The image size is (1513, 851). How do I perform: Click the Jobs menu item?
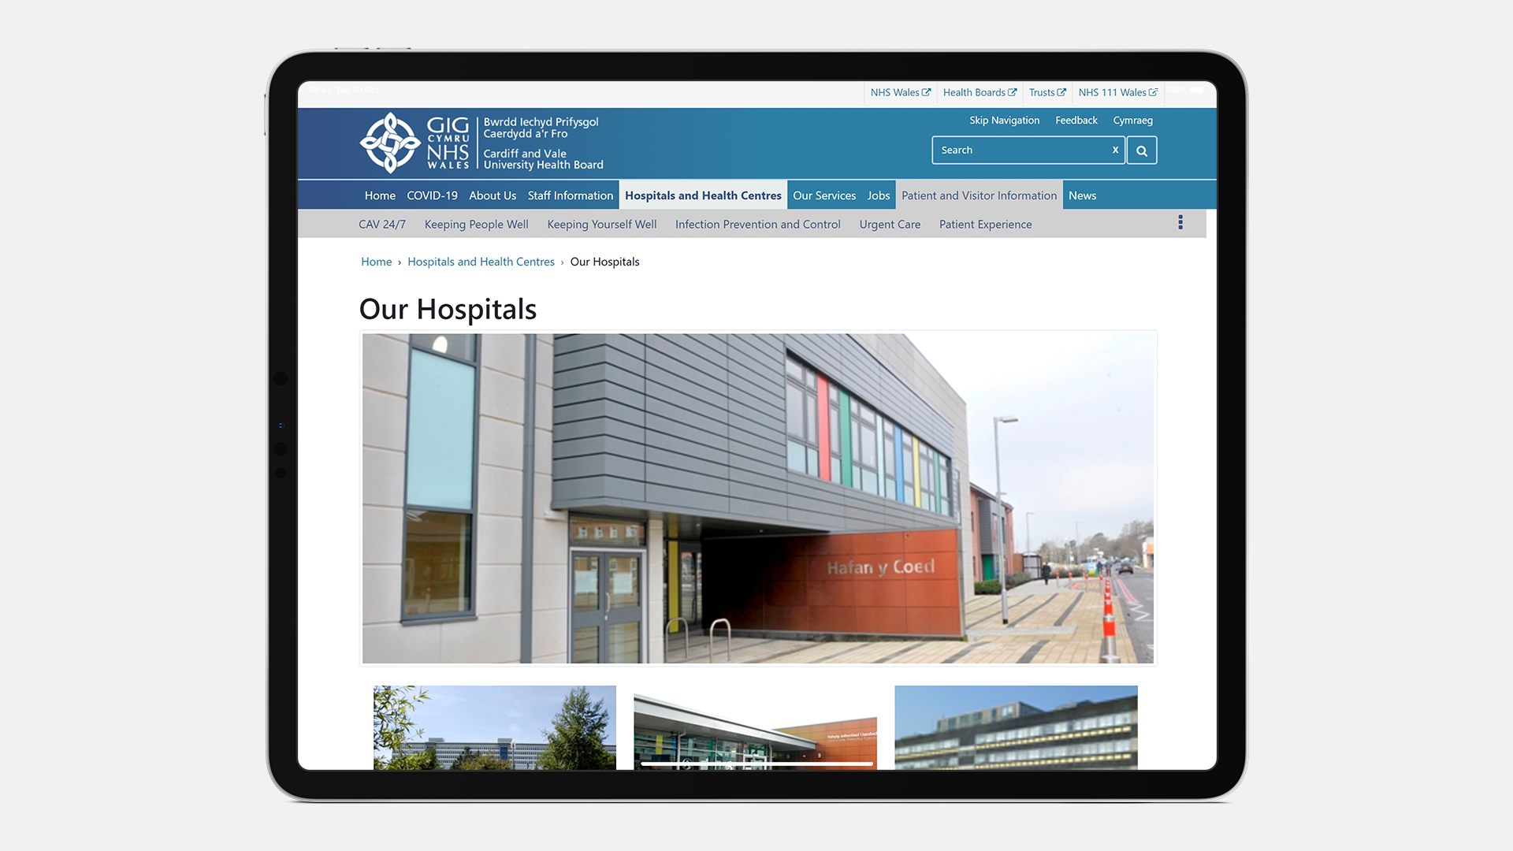pos(878,195)
